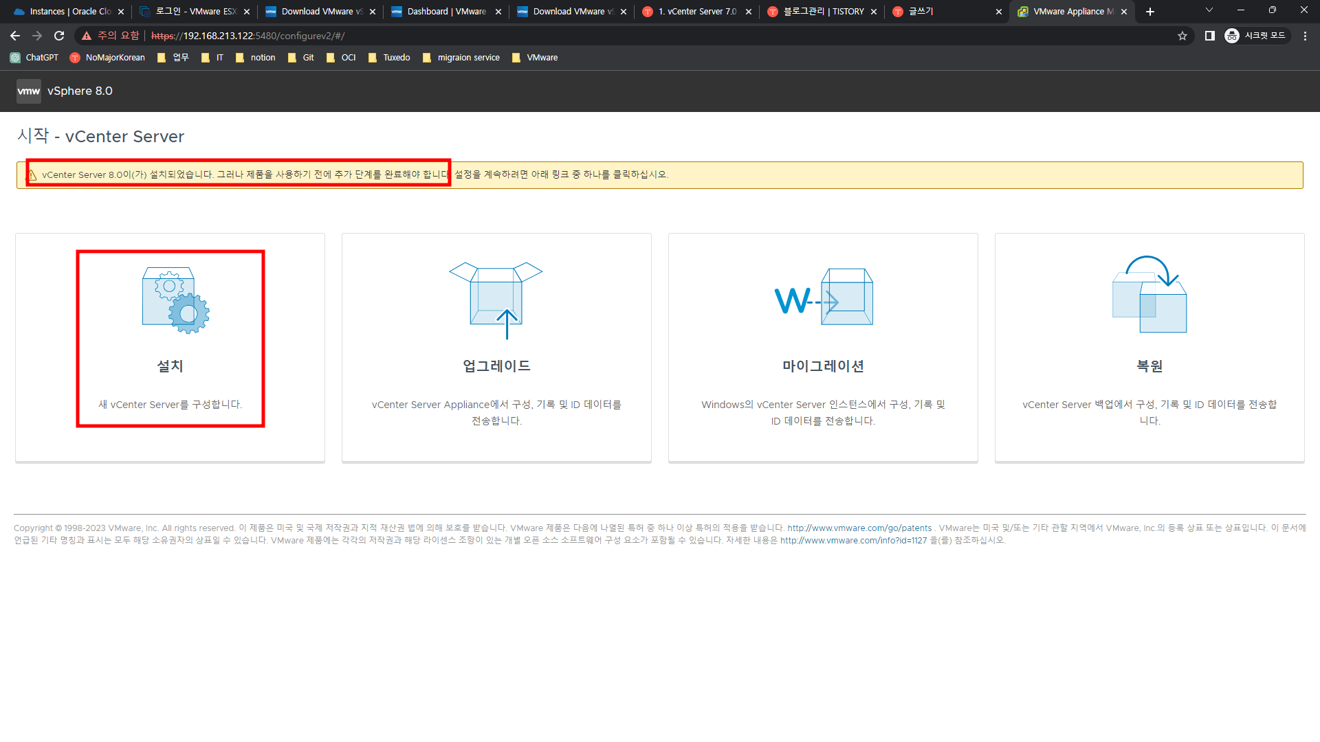The height and width of the screenshot is (742, 1320).
Task: Click the warning triangle in yellow banner
Action: 32,175
